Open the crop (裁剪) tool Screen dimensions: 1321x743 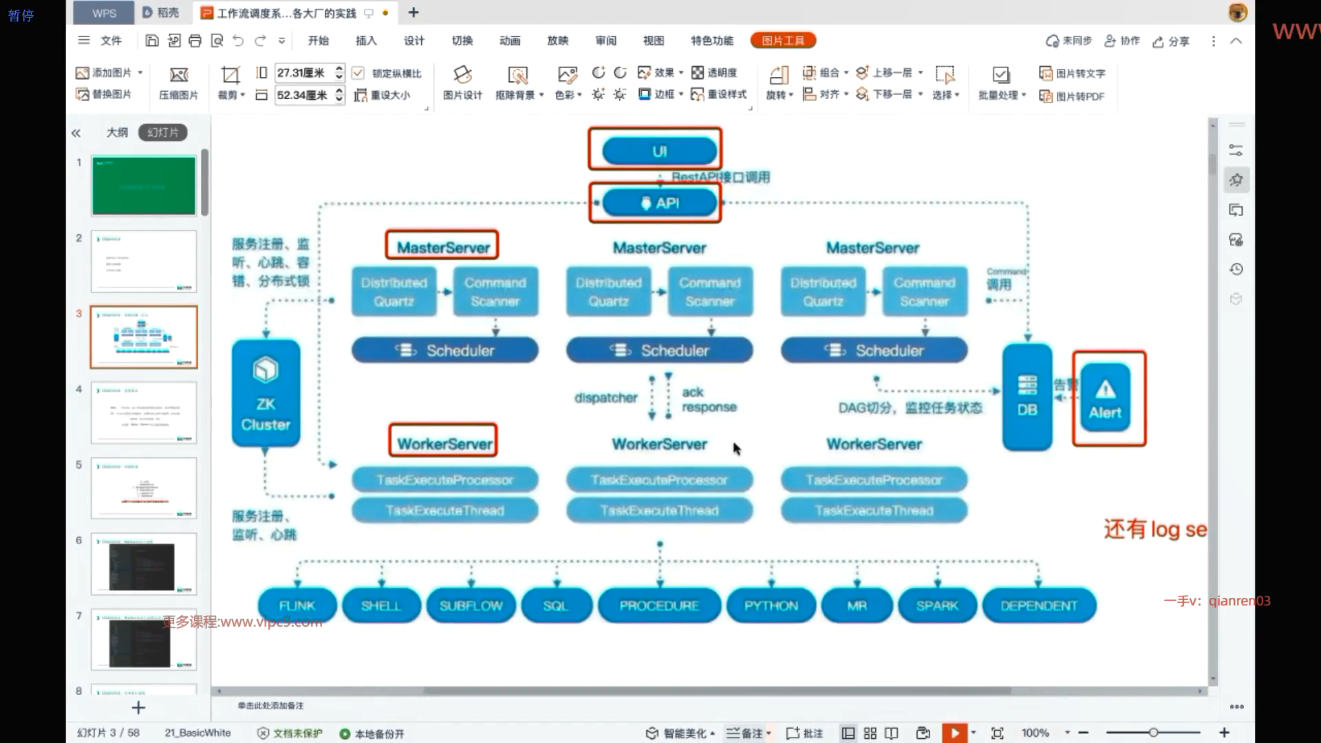(x=230, y=75)
